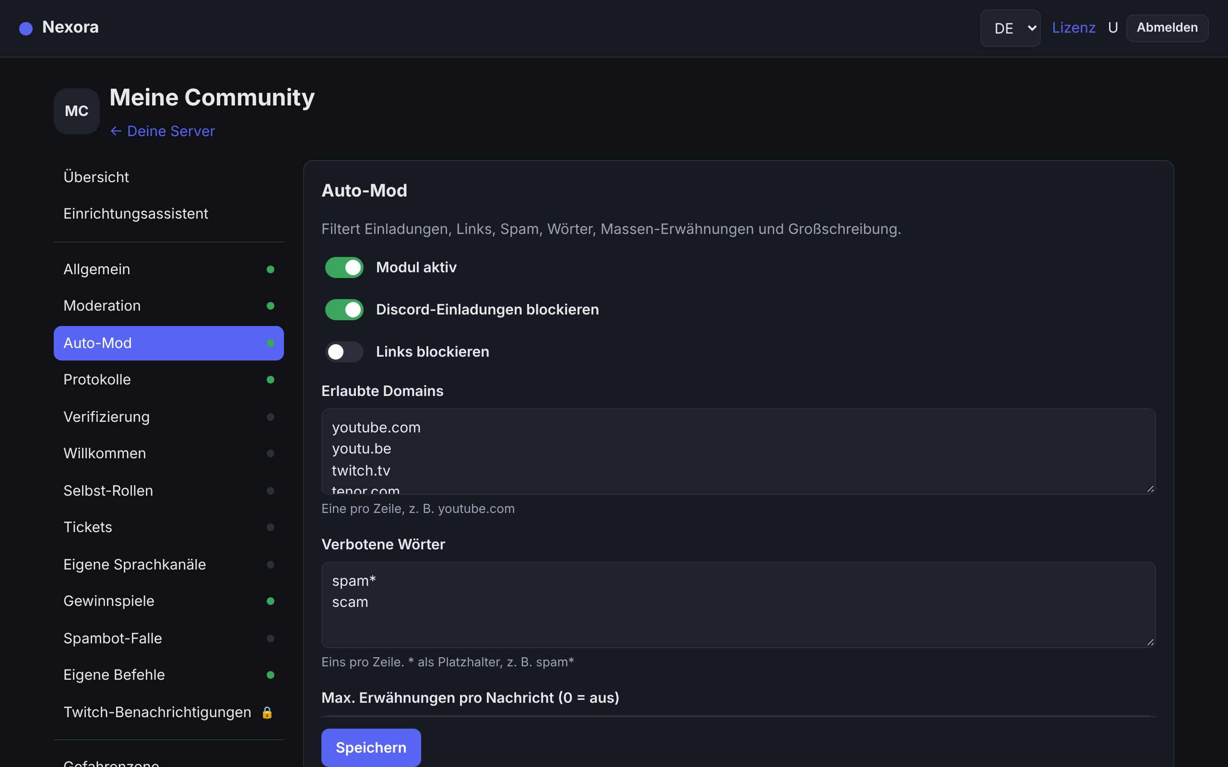Click the hint 'Eine pro Zeile, z. B. youtube.com'
Screen dimensions: 1228x767
coord(418,509)
